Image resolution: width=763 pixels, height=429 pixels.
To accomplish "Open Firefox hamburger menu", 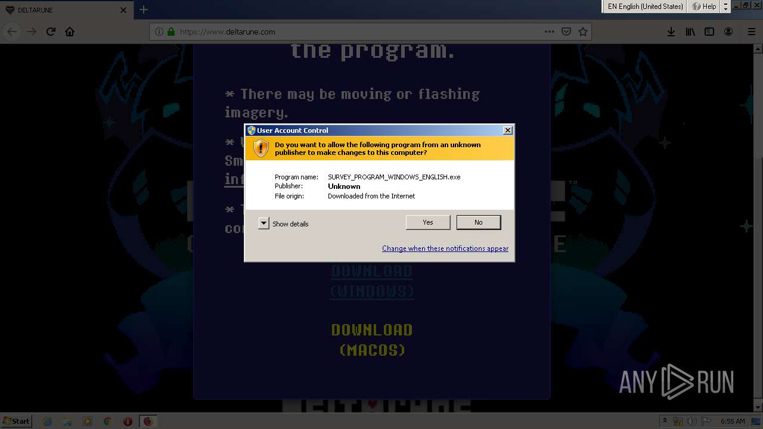I will (x=752, y=32).
